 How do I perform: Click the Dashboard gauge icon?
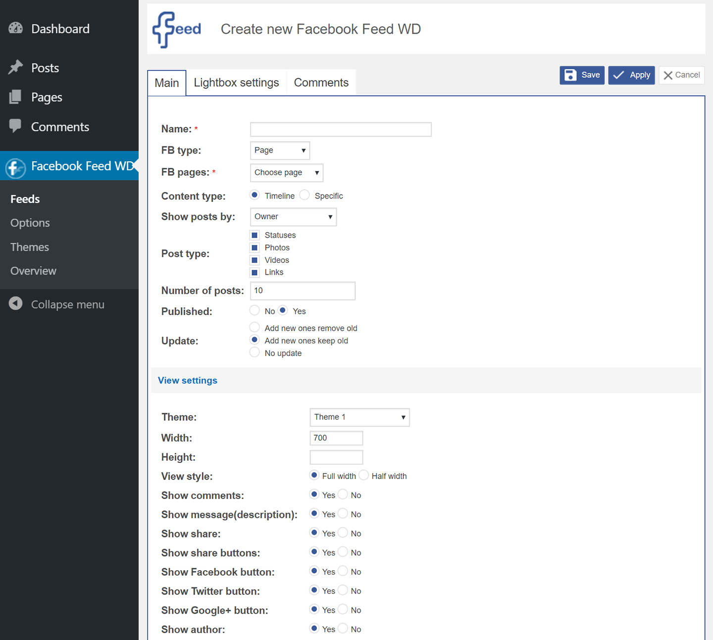pos(16,28)
